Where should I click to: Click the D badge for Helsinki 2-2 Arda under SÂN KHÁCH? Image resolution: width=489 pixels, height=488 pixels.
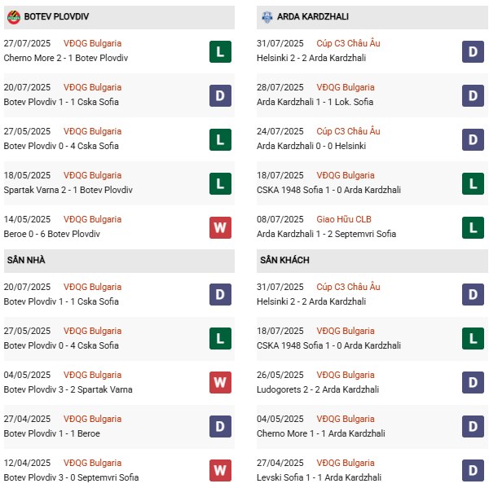(473, 295)
